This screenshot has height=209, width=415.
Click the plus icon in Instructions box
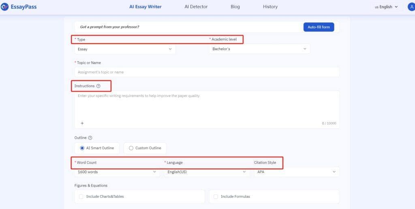[82, 123]
